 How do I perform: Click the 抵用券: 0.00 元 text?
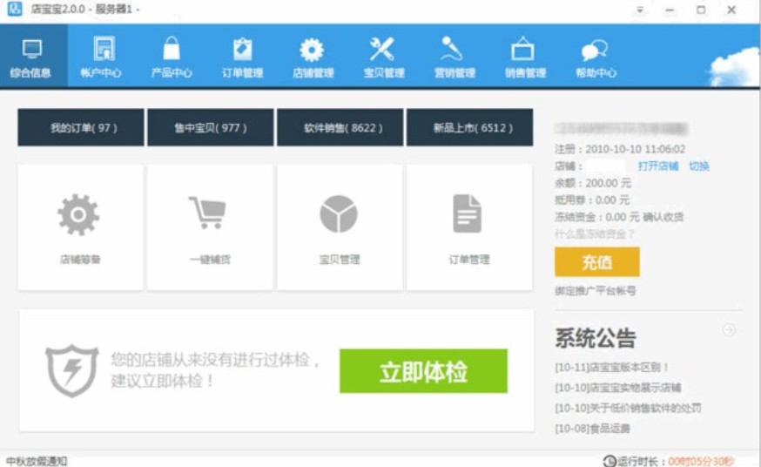(592, 200)
